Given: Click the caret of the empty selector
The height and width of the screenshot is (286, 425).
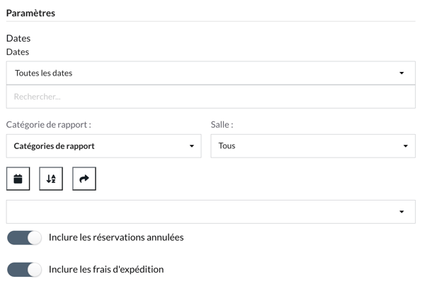Looking at the screenshot, I should 402,212.
